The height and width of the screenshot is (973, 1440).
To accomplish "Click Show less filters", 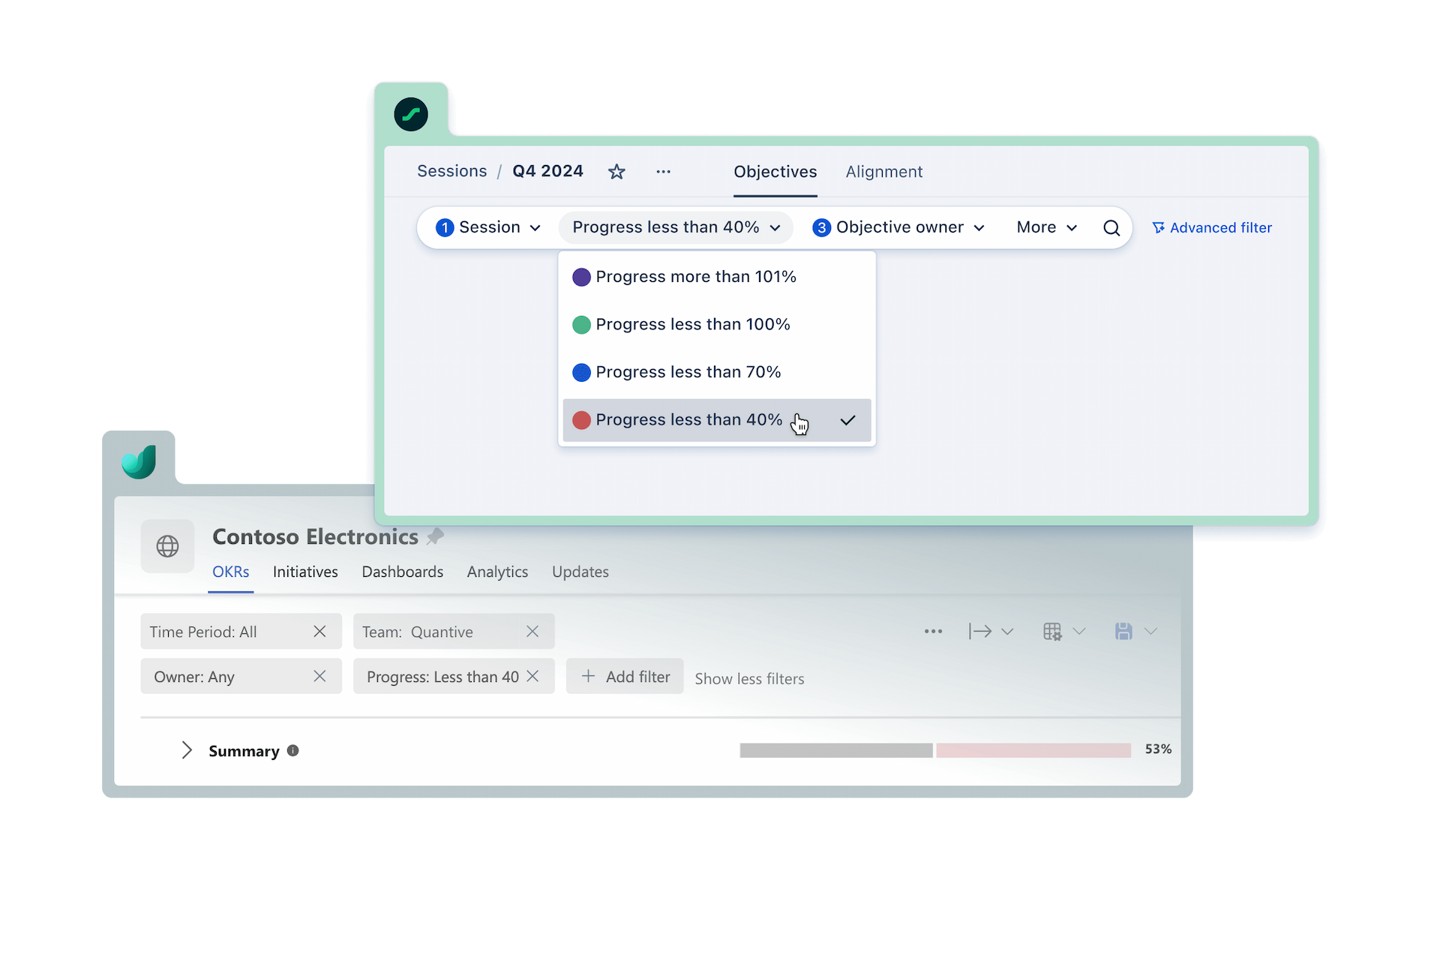I will tap(749, 677).
